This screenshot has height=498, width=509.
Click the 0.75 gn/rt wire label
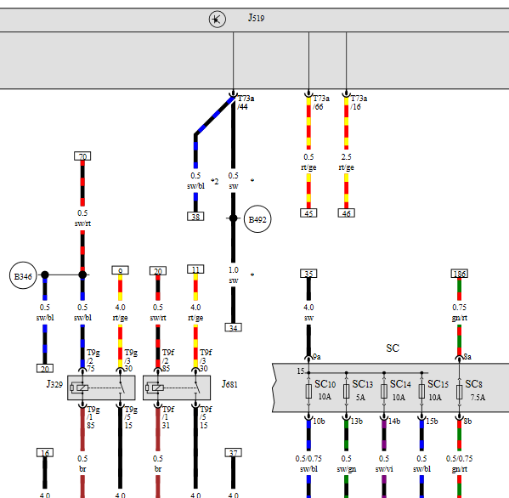pos(460,312)
